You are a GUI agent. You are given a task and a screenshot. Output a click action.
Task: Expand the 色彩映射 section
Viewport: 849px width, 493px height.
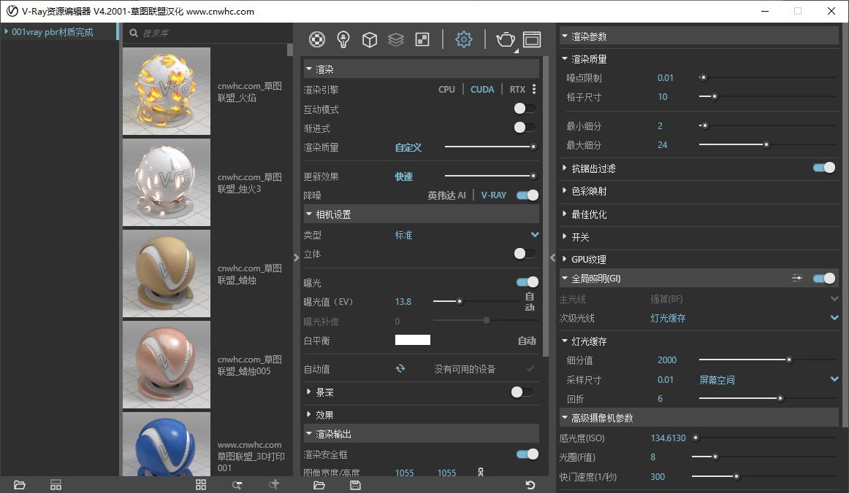pyautogui.click(x=588, y=191)
